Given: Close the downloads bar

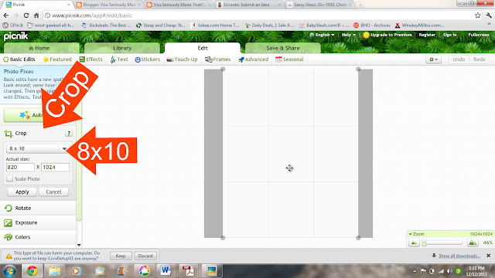Looking at the screenshot, I should (488, 256).
